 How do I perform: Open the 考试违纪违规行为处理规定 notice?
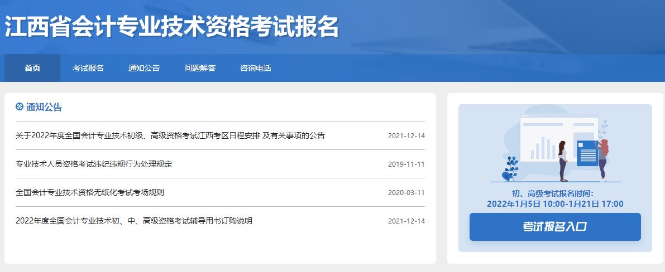click(94, 164)
